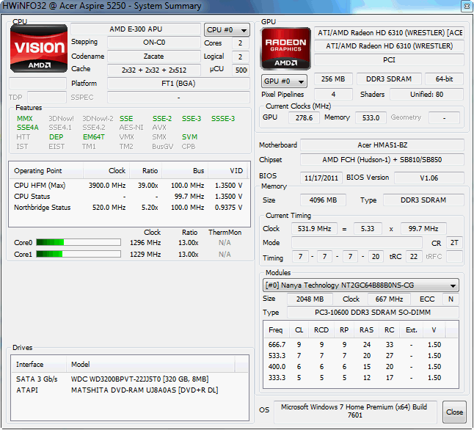Open the CPU #0 selector dropdown

click(x=227, y=30)
